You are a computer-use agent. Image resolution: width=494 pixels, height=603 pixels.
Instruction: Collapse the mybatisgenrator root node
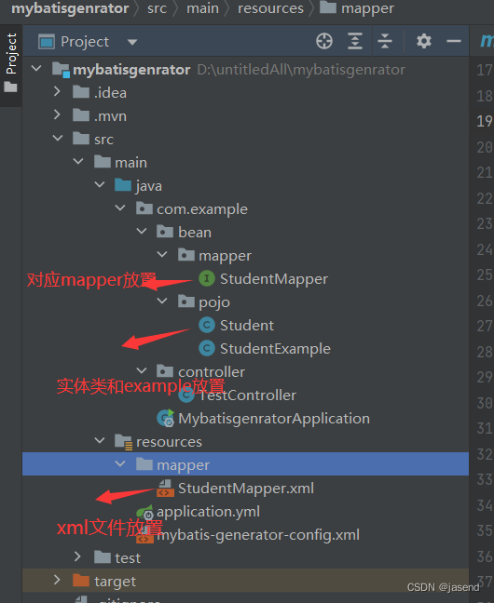pyautogui.click(x=36, y=69)
